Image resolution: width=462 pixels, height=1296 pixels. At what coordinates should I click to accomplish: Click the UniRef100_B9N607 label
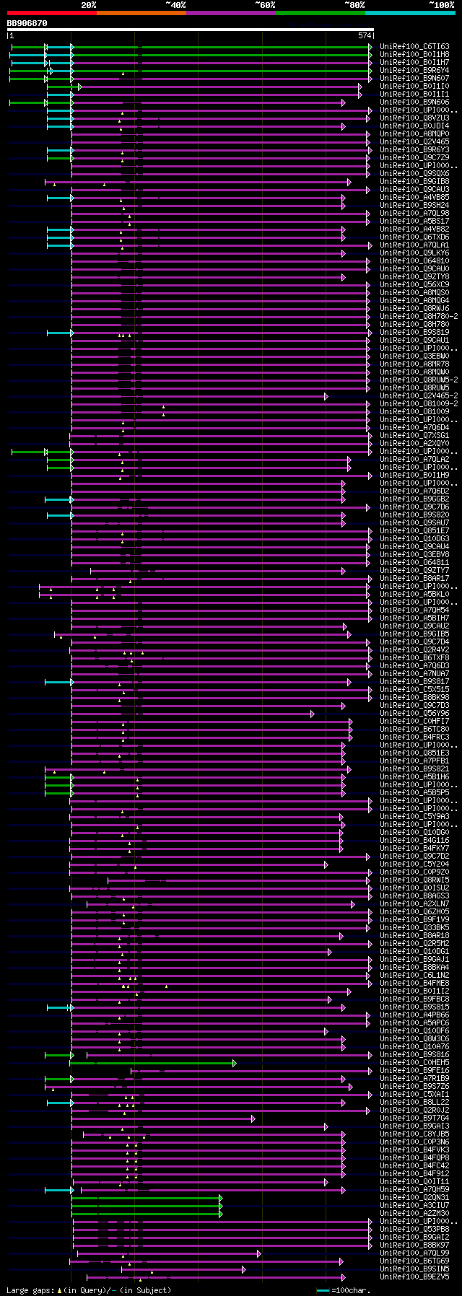pos(414,79)
